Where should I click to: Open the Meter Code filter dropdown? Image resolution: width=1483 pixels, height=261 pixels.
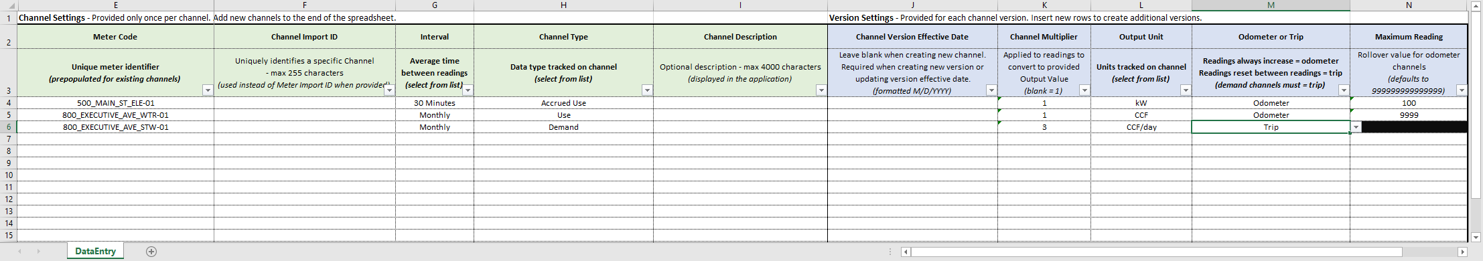[x=208, y=90]
